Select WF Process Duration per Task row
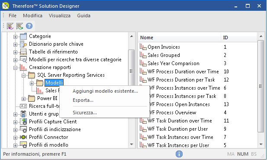 [181, 80]
